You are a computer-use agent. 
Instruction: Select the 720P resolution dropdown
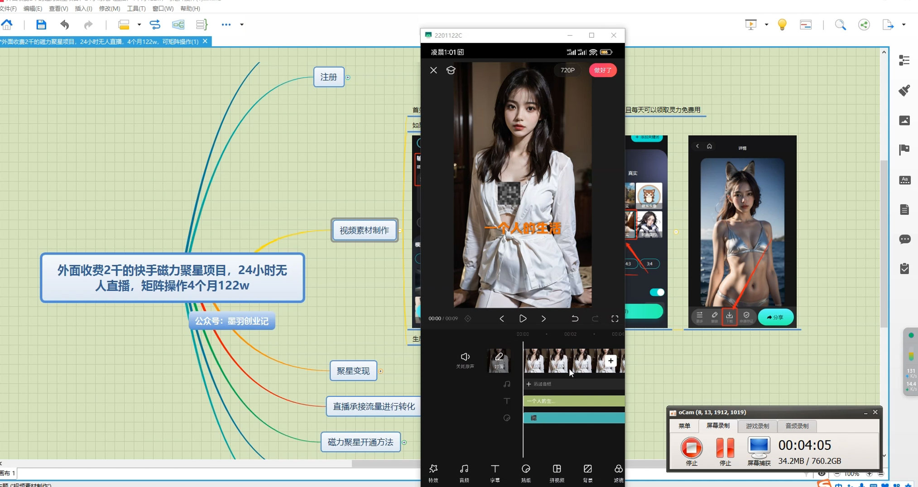[567, 70]
